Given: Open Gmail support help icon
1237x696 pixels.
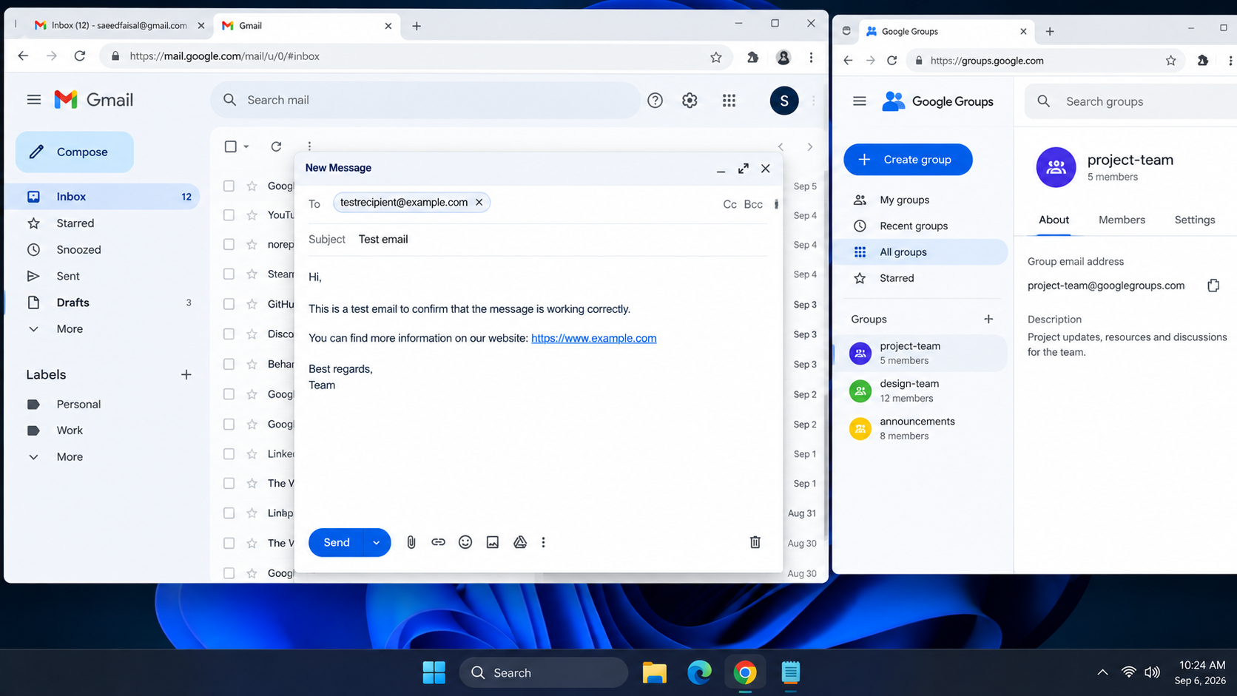Looking at the screenshot, I should (x=655, y=100).
